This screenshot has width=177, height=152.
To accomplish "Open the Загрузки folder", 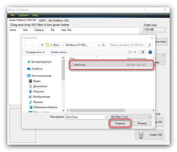I will pos(37,92).
